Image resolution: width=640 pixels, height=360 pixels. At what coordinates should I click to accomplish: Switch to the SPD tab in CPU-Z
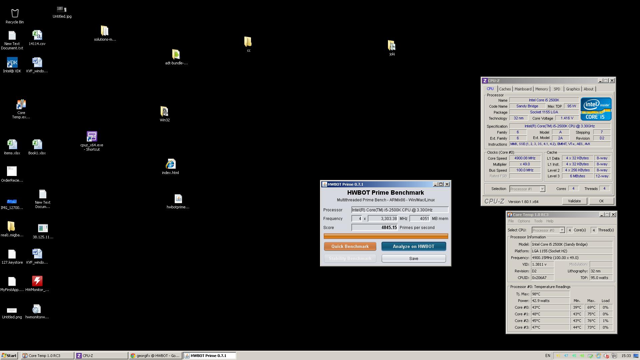[x=557, y=89]
